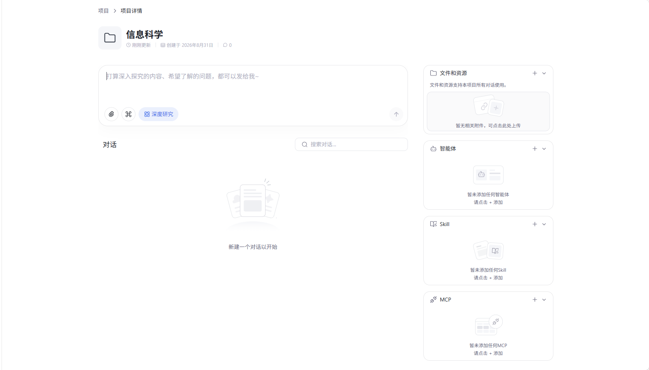Click the breadcrumb chevron separator

115,11
